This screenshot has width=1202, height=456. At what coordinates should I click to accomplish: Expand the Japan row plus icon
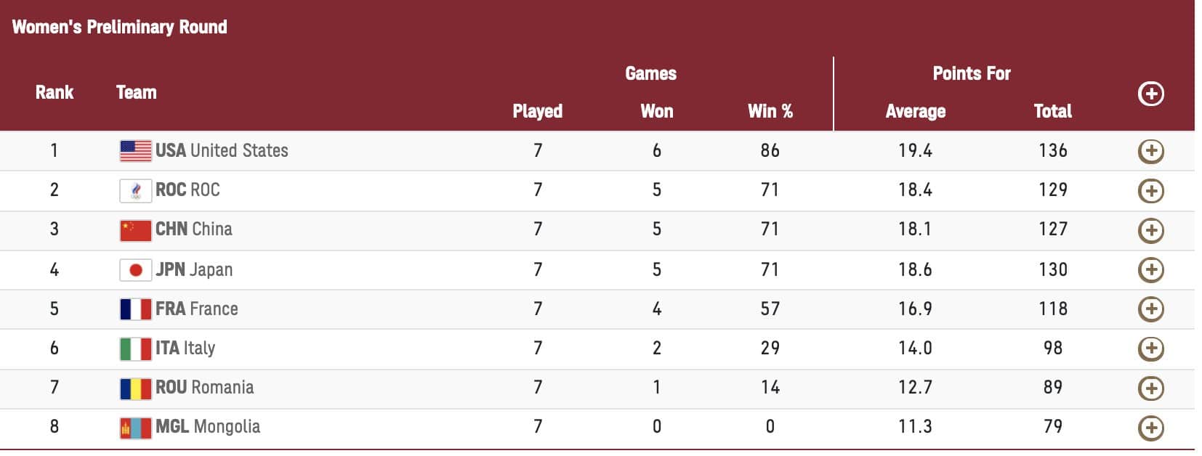click(x=1150, y=270)
